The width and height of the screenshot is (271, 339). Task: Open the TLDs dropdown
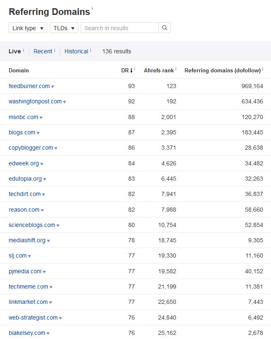coord(64,28)
